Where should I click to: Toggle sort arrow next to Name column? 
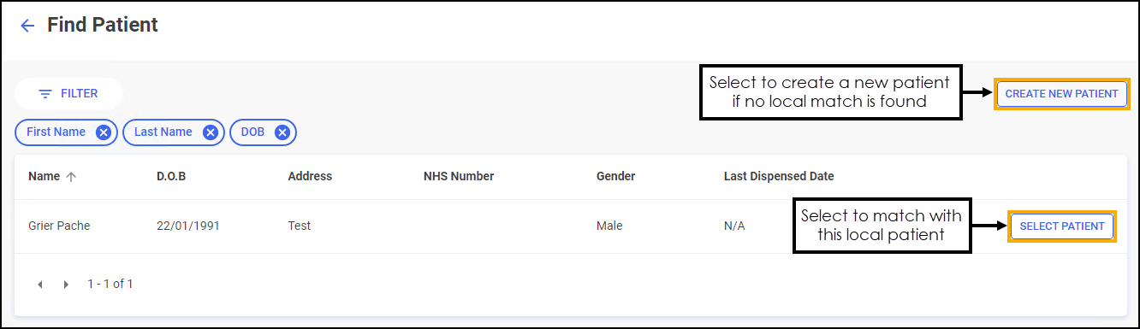[x=71, y=177]
